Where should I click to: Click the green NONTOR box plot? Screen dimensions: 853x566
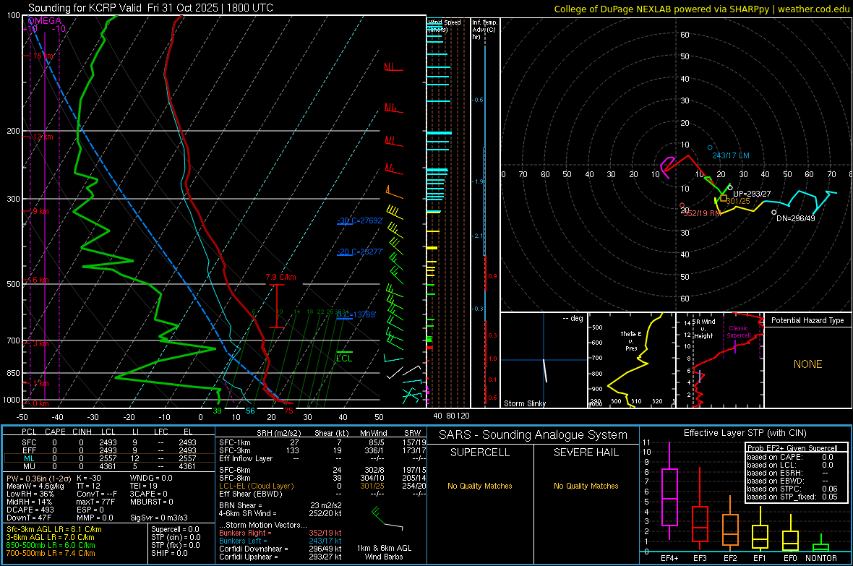click(820, 544)
